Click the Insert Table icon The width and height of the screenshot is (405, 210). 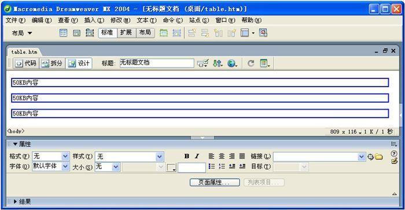[x=63, y=33]
